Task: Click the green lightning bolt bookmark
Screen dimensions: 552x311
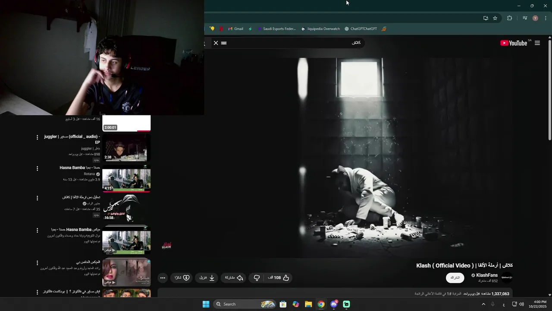Action: tap(250, 29)
